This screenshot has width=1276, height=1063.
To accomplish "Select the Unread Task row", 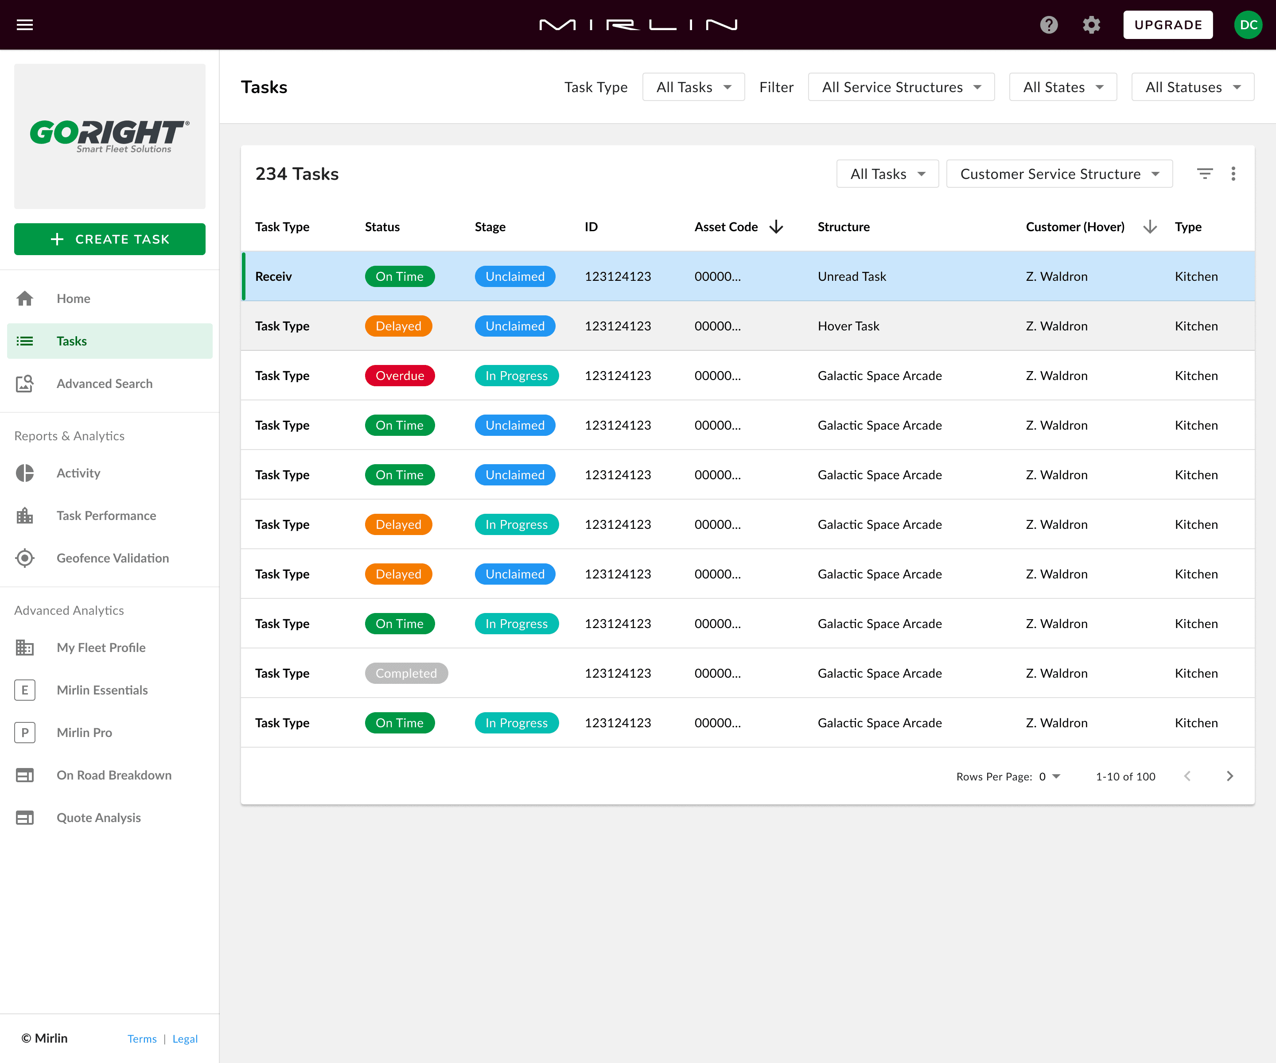I will point(747,276).
